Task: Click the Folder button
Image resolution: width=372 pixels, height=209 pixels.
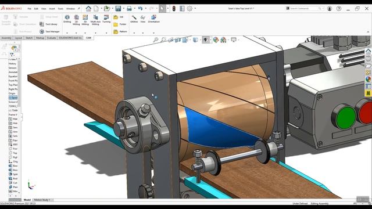Action: click(x=120, y=24)
